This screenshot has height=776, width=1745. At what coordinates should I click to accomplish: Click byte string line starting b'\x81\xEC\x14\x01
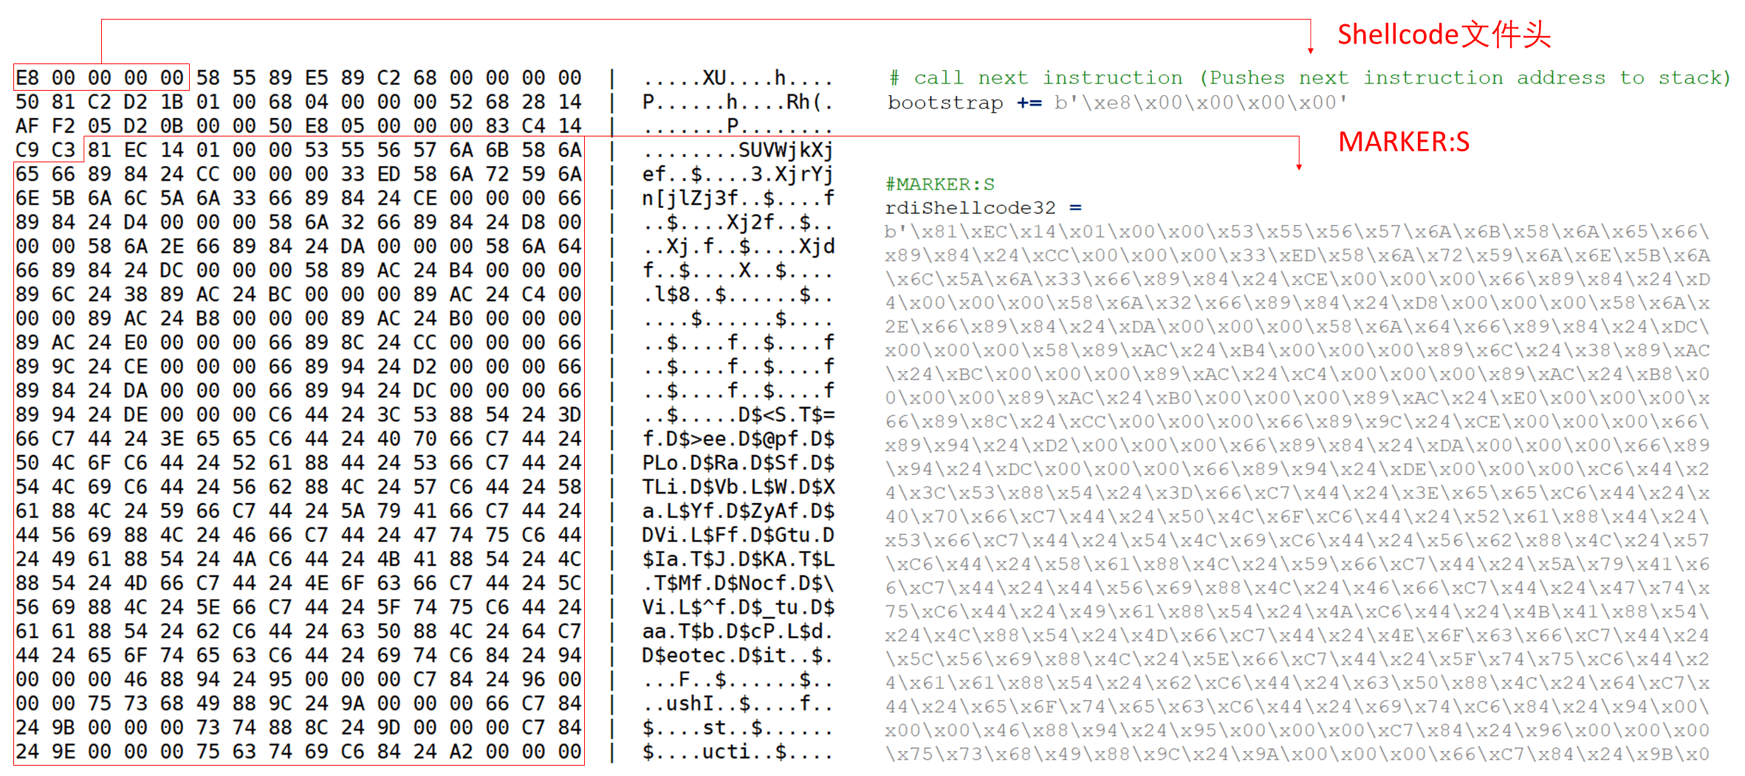point(1297,232)
